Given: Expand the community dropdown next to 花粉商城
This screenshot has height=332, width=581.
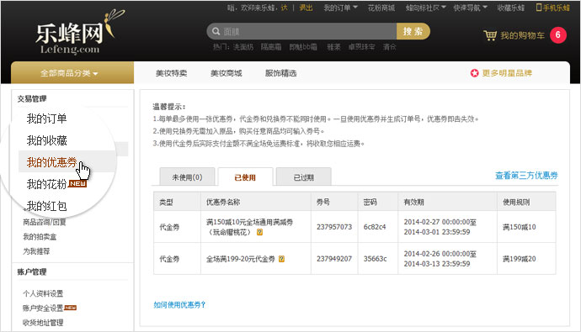Looking at the screenshot, I should pos(425,8).
